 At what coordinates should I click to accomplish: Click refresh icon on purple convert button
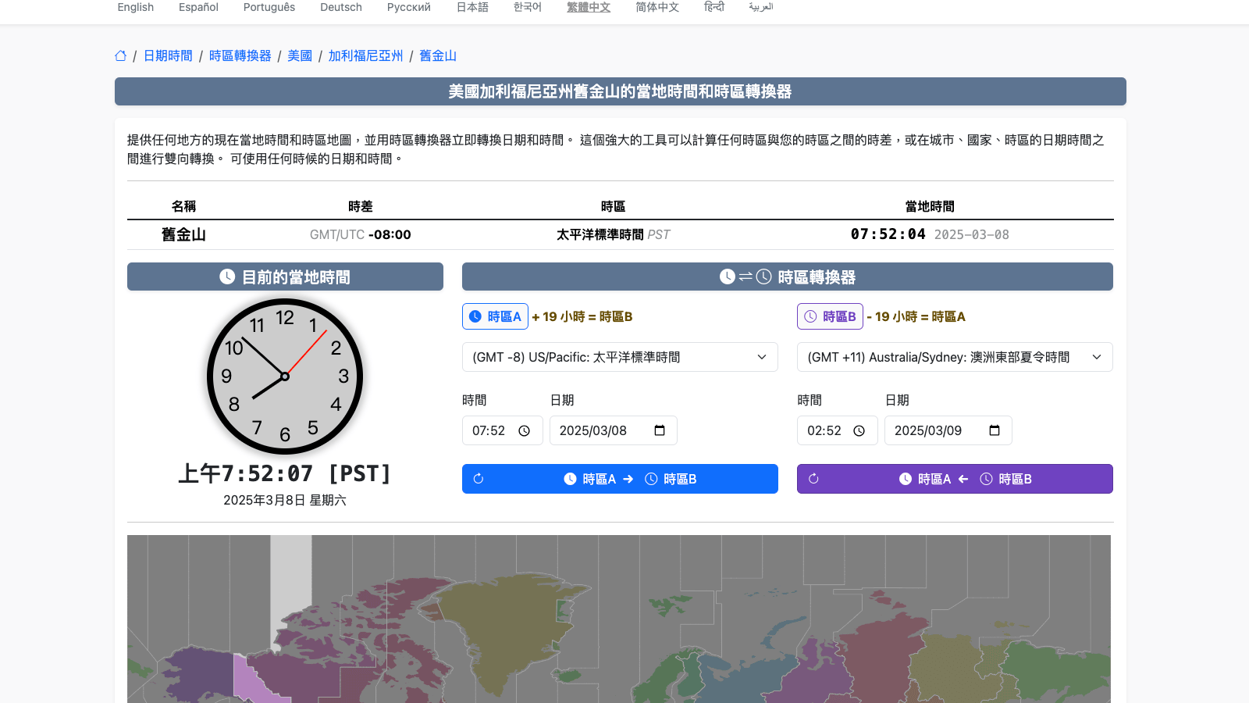pyautogui.click(x=813, y=479)
